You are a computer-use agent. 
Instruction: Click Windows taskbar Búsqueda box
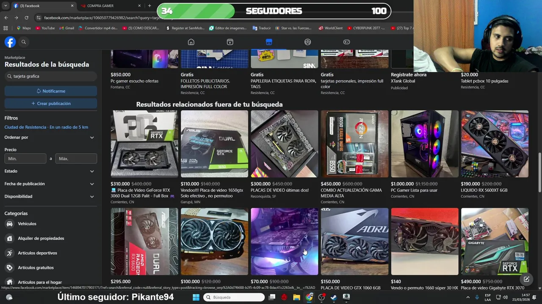(234, 297)
